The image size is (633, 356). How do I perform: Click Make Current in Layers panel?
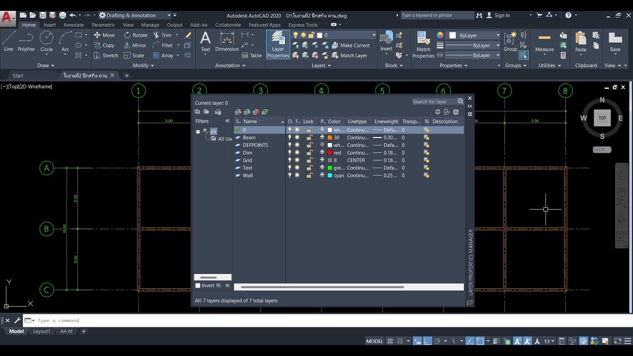point(350,45)
